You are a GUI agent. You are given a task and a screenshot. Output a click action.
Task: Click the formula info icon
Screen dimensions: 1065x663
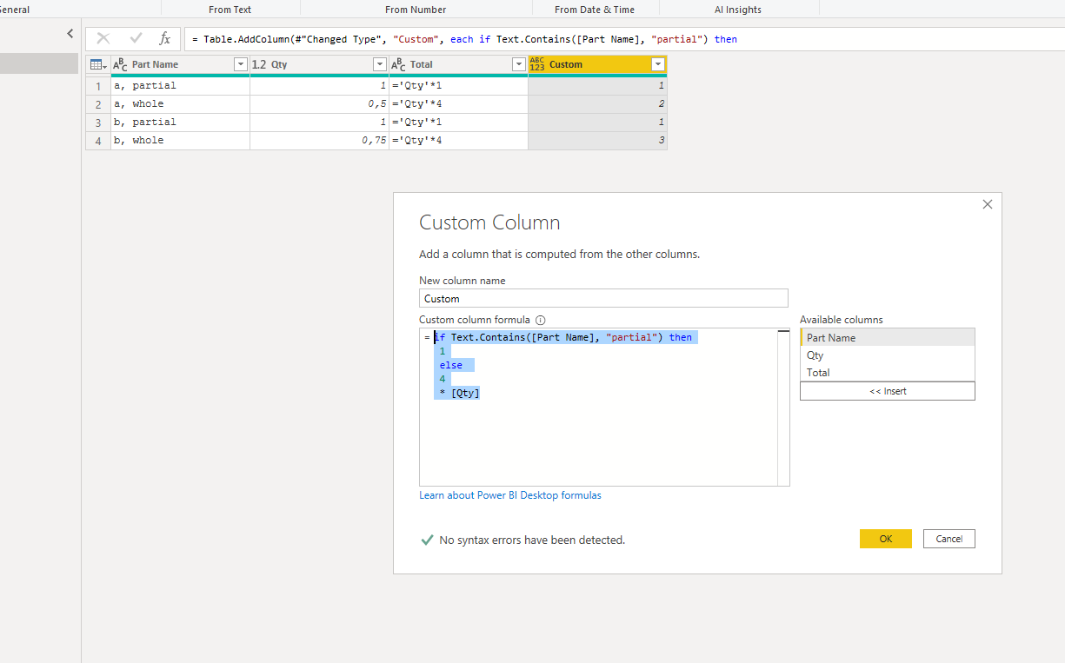tap(540, 320)
